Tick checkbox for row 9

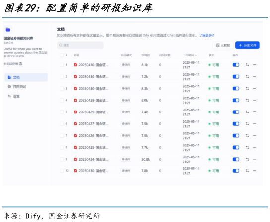click(62, 159)
